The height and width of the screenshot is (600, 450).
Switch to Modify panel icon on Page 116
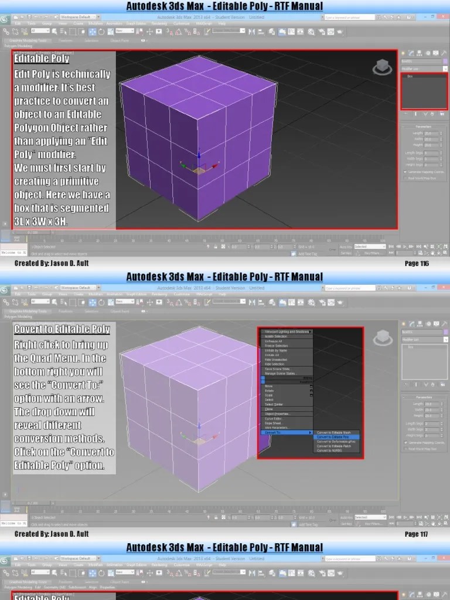[x=411, y=53]
